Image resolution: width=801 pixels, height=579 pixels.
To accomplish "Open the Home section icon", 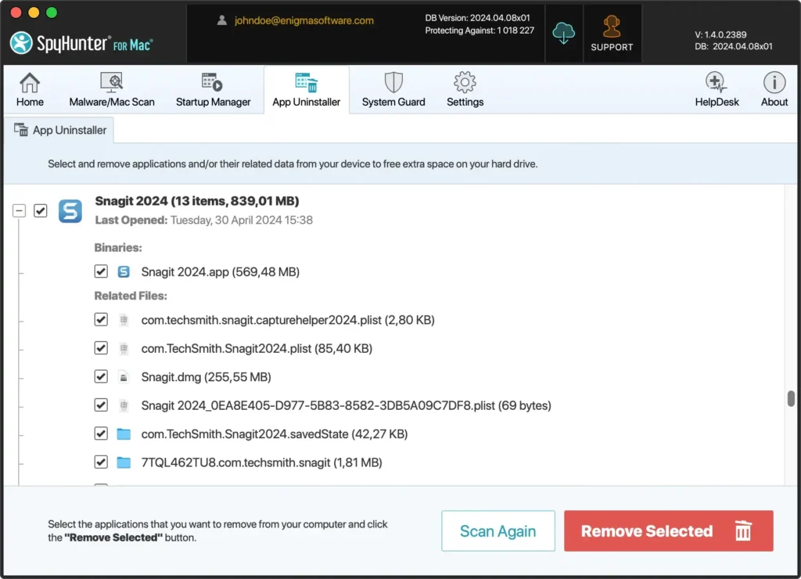I will pos(30,82).
